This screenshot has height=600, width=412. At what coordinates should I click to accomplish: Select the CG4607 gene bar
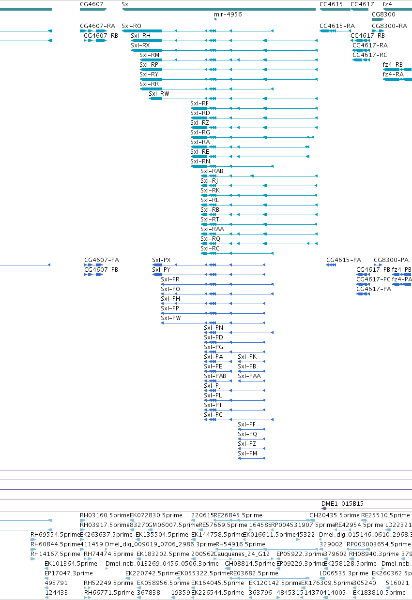click(x=93, y=9)
